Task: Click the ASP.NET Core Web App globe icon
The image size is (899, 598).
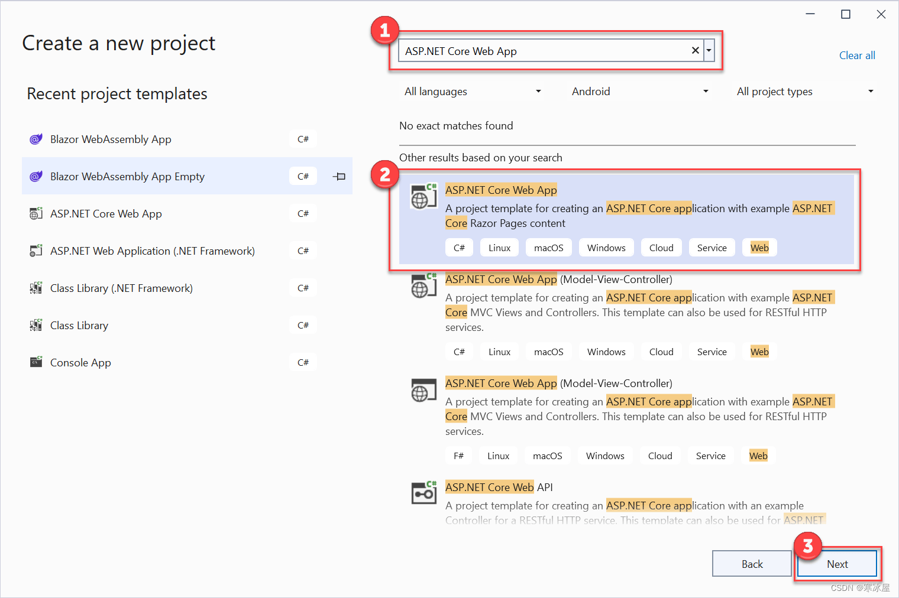Action: [35, 213]
